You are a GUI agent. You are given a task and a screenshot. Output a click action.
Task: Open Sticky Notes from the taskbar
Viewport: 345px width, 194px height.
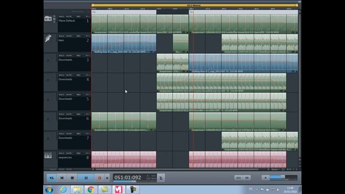(105, 190)
